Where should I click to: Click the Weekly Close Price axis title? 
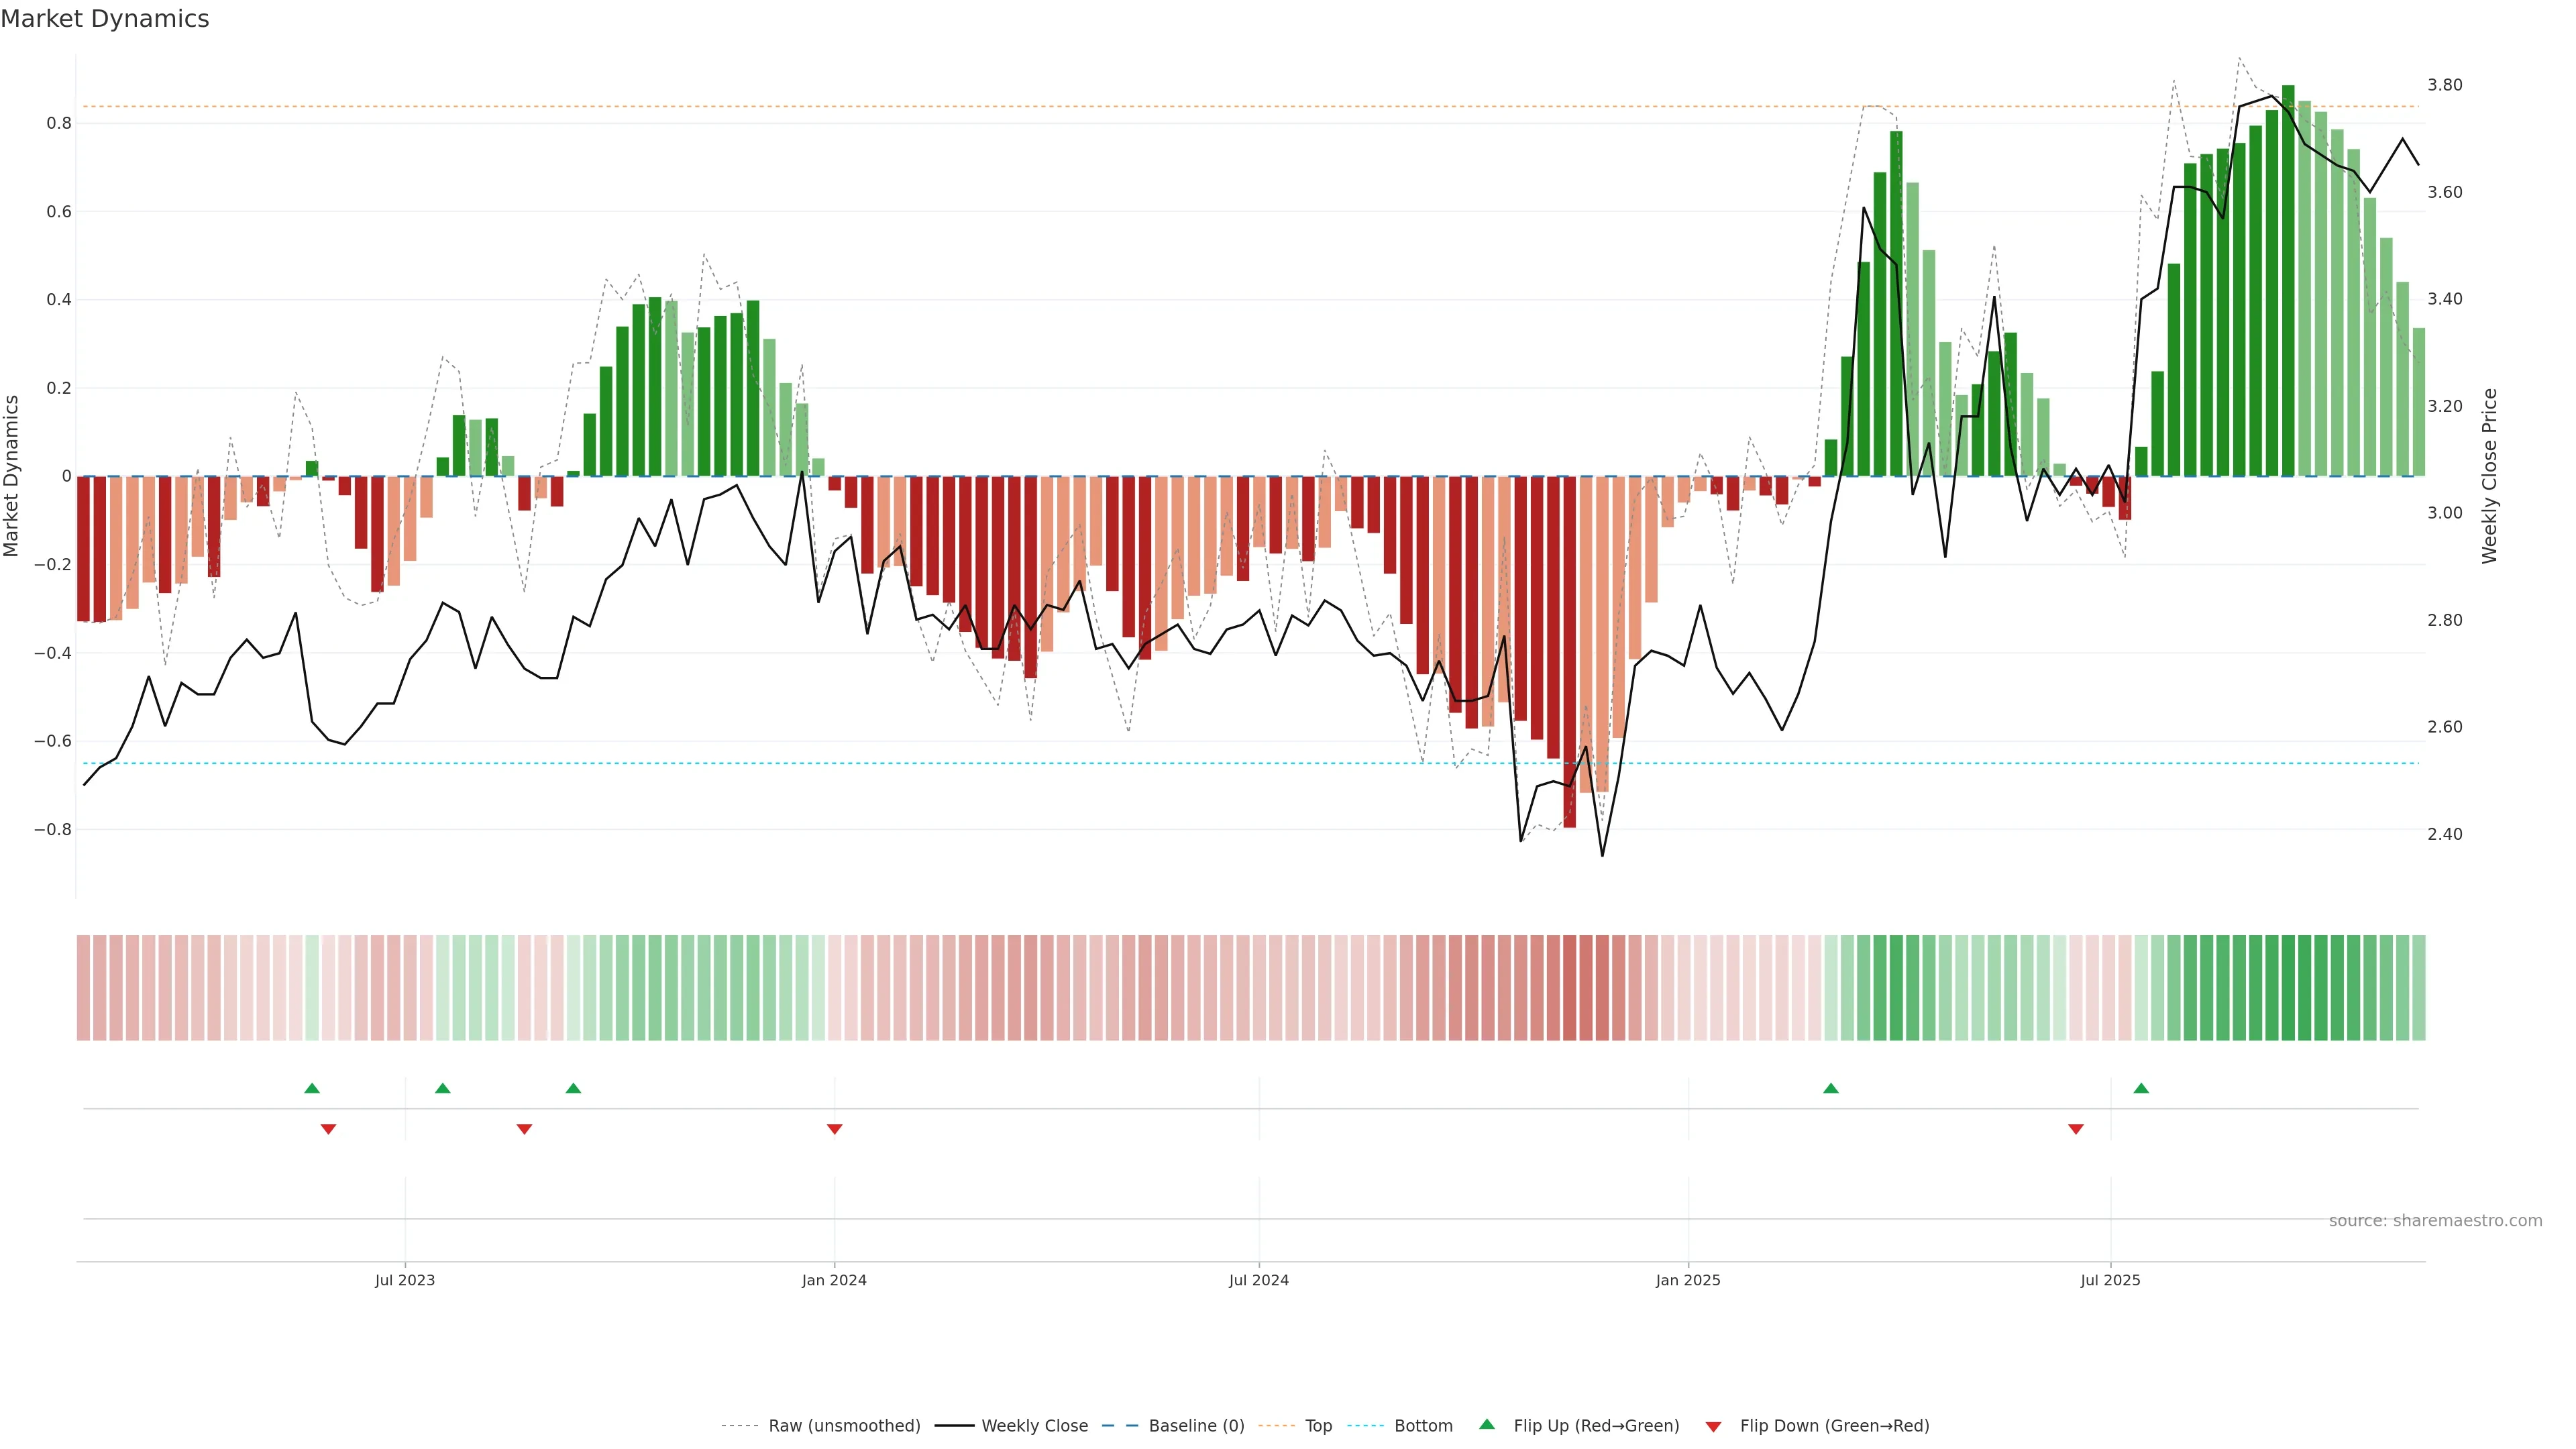(x=2489, y=476)
